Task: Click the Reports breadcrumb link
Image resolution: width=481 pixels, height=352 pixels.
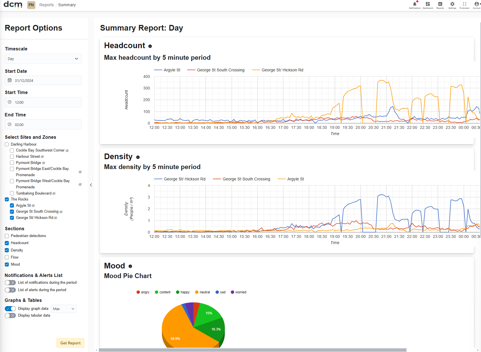Action: [x=46, y=5]
